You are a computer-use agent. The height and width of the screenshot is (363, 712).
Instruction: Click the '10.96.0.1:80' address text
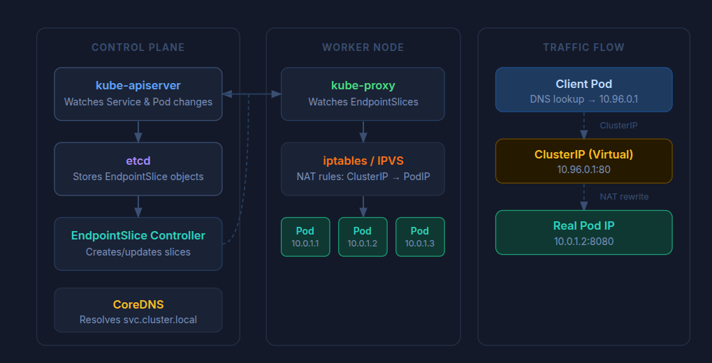(x=583, y=170)
